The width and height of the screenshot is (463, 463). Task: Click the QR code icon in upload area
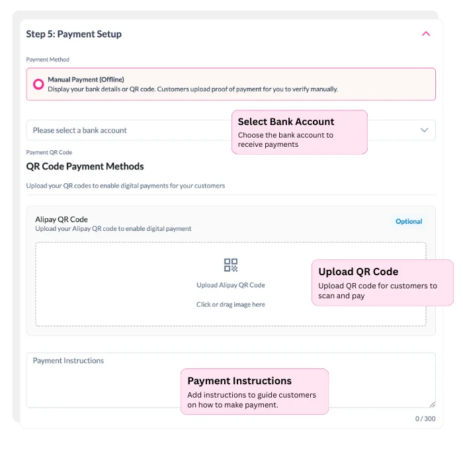pos(231,265)
